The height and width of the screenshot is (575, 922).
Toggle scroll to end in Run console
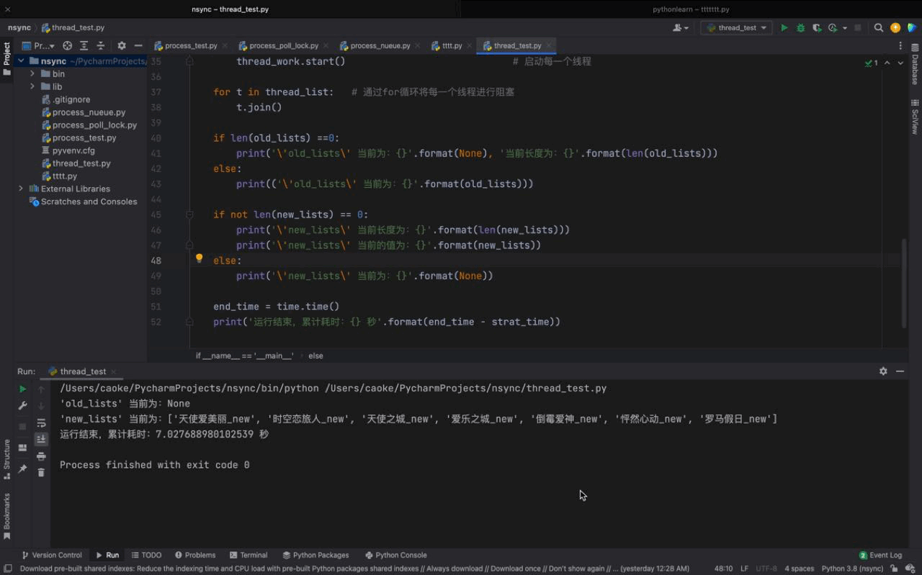[41, 439]
